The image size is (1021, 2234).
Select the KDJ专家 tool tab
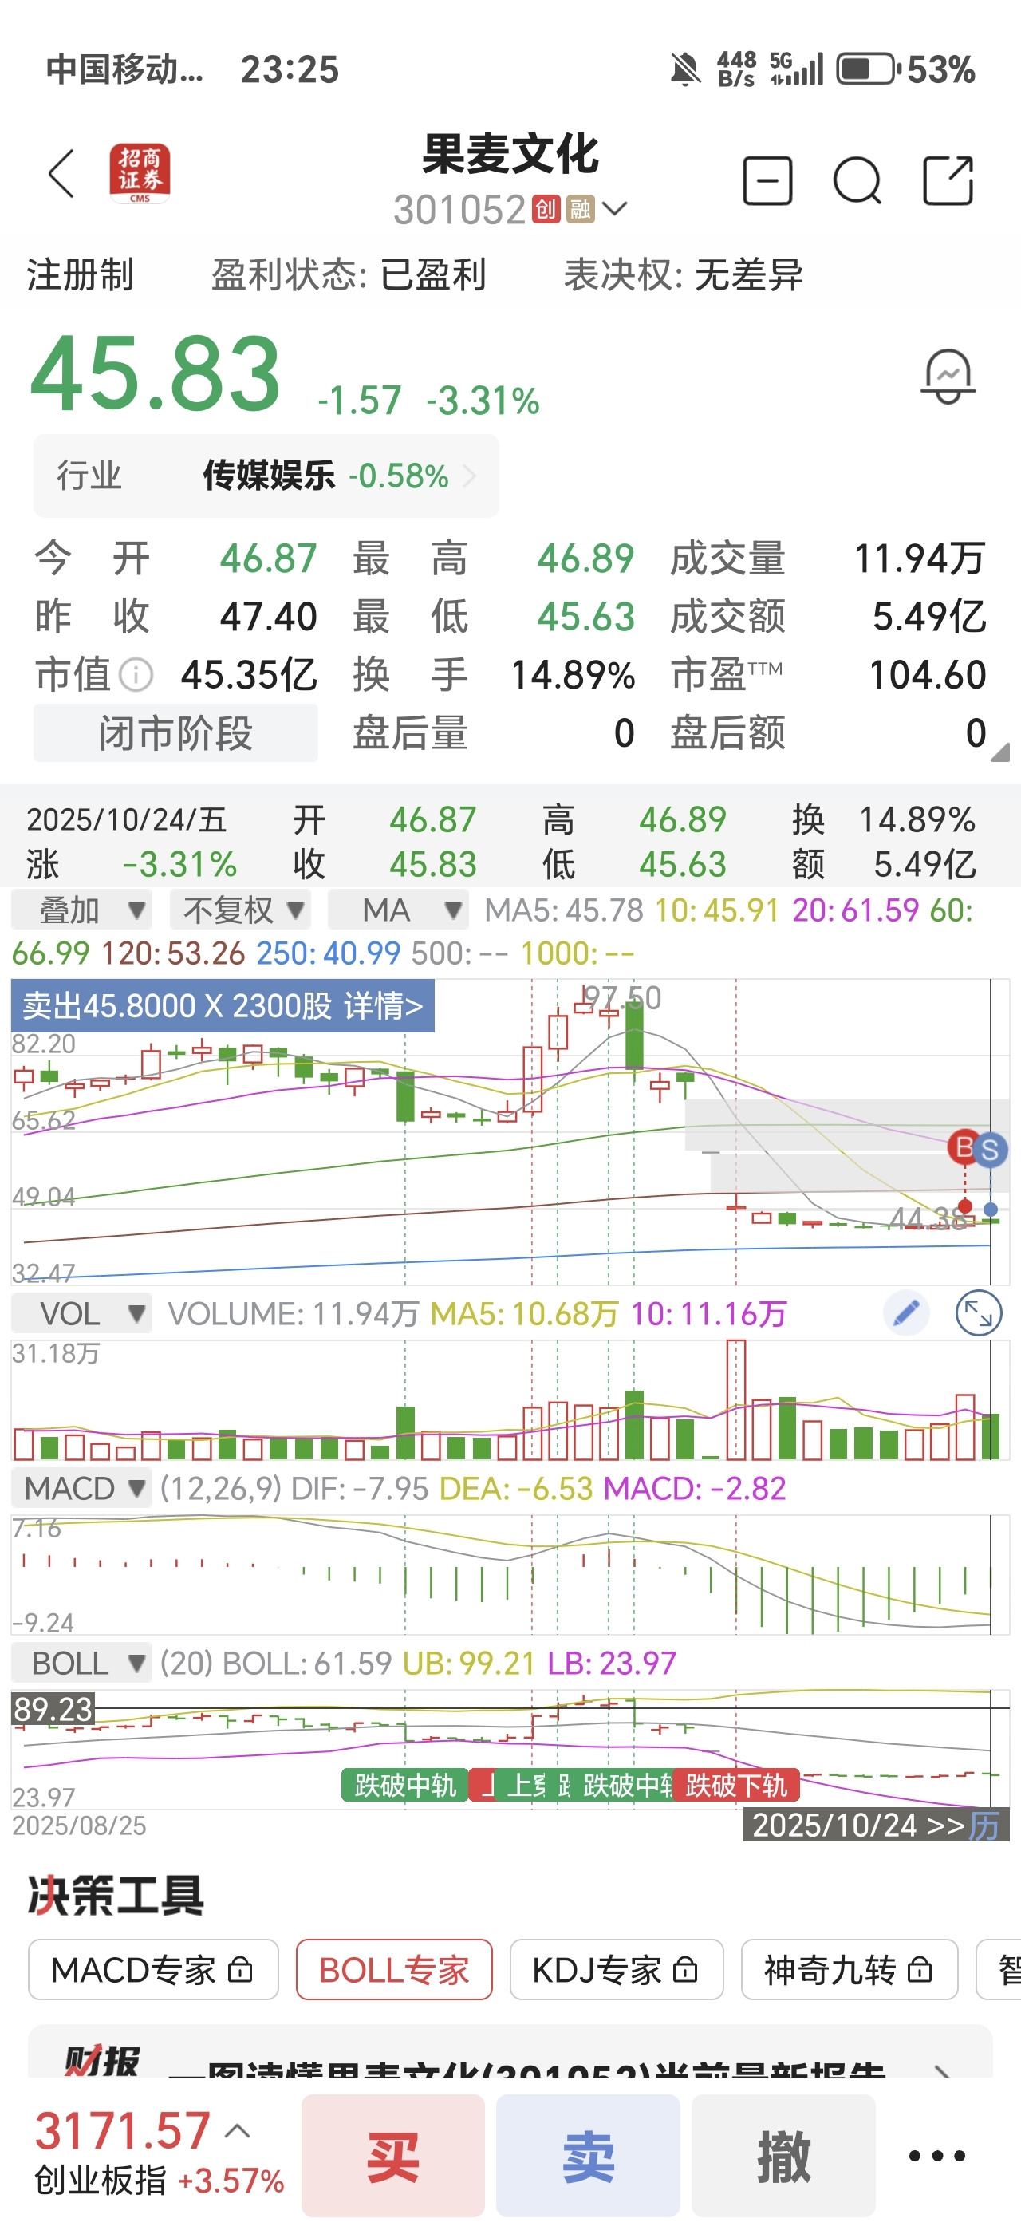coord(617,1971)
